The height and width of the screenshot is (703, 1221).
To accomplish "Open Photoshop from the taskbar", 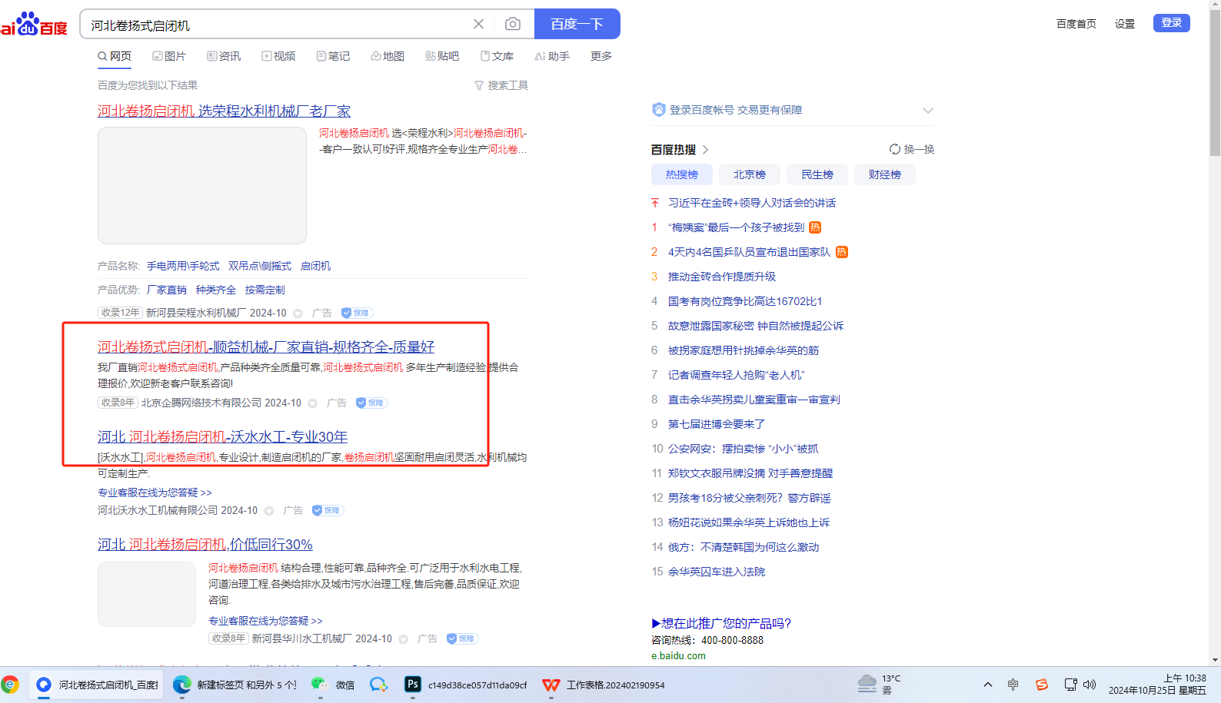I will 413,685.
